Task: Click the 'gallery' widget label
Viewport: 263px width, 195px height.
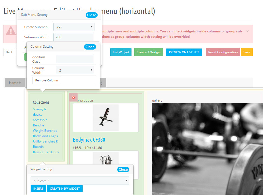Action: pyautogui.click(x=157, y=100)
